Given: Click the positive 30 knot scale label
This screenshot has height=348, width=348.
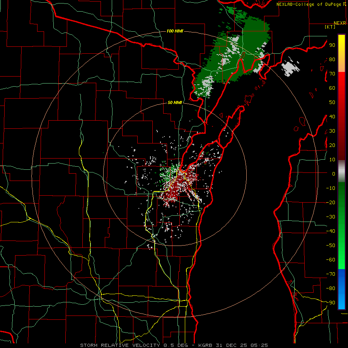Looking at the screenshot, I should (x=332, y=131).
